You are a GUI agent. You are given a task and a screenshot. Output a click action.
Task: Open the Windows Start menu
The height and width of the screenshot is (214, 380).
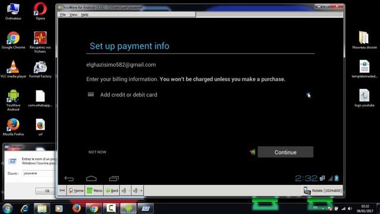[8, 209]
